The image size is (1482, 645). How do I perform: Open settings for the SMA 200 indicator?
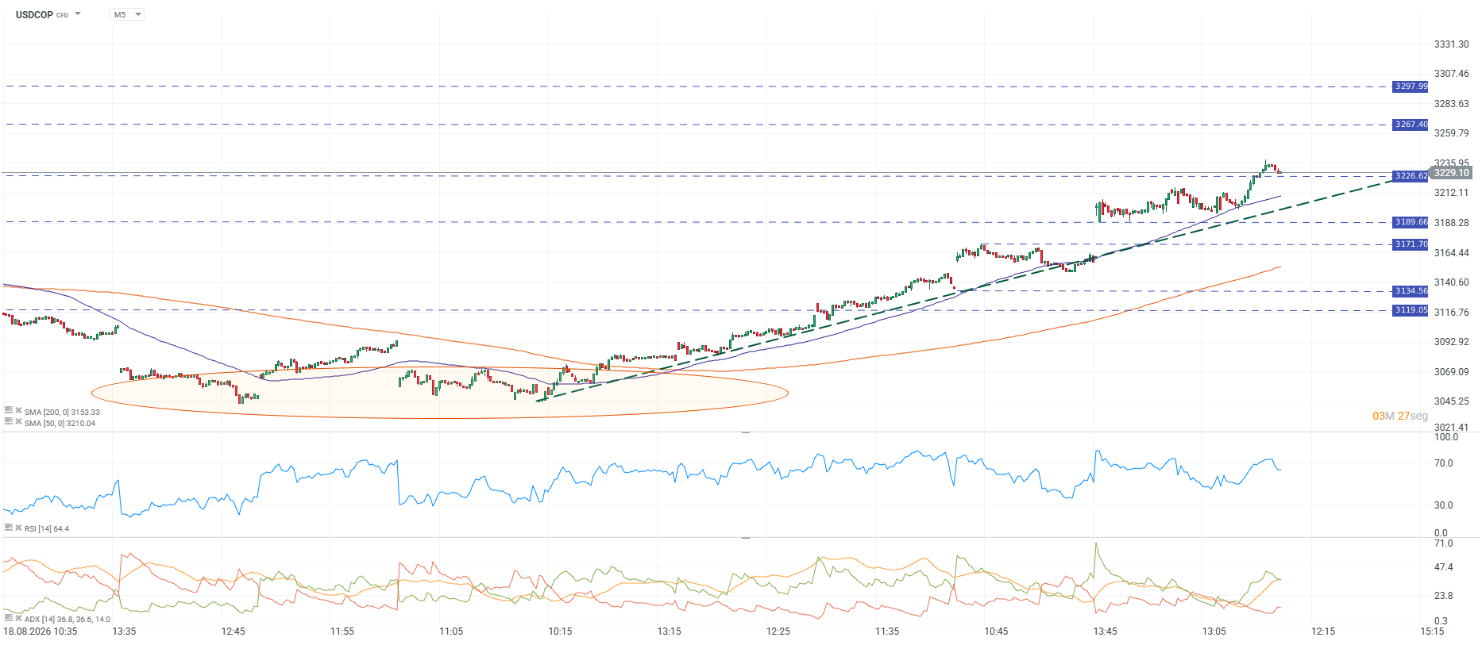9,410
